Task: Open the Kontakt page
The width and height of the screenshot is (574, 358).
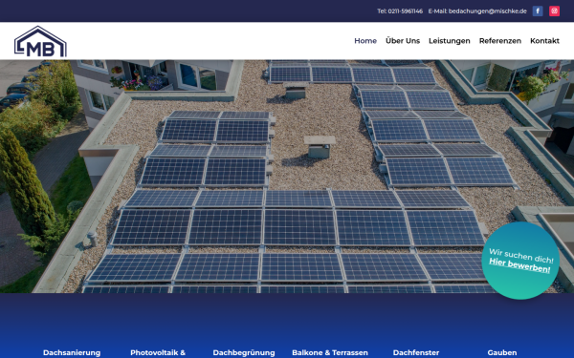Action: tap(544, 41)
